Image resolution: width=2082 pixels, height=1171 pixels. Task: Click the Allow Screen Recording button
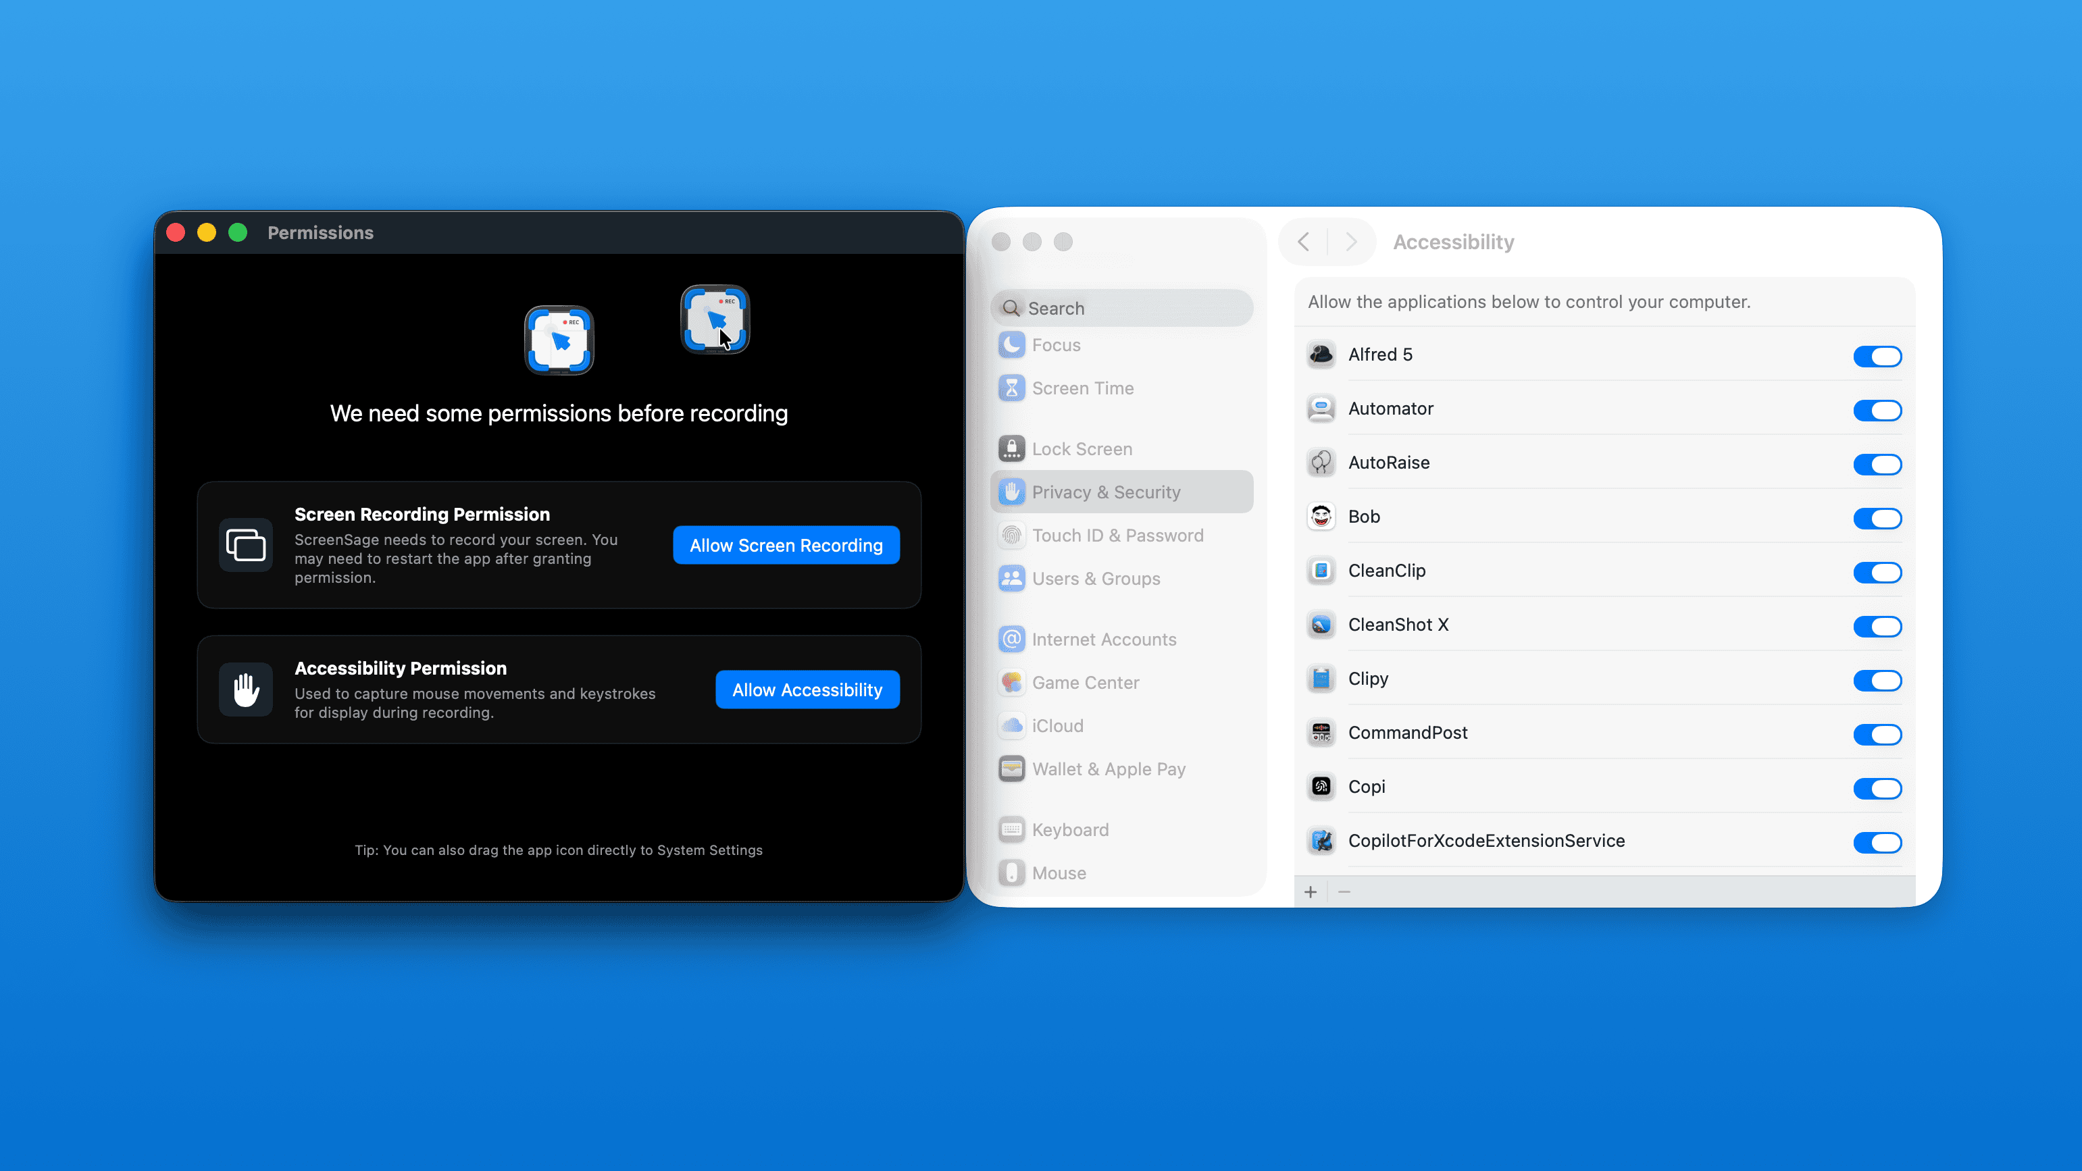click(786, 546)
